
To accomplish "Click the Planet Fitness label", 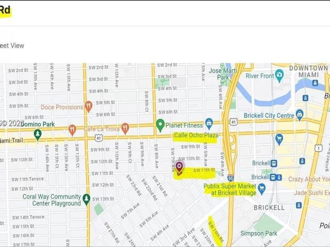I will pos(184,126).
